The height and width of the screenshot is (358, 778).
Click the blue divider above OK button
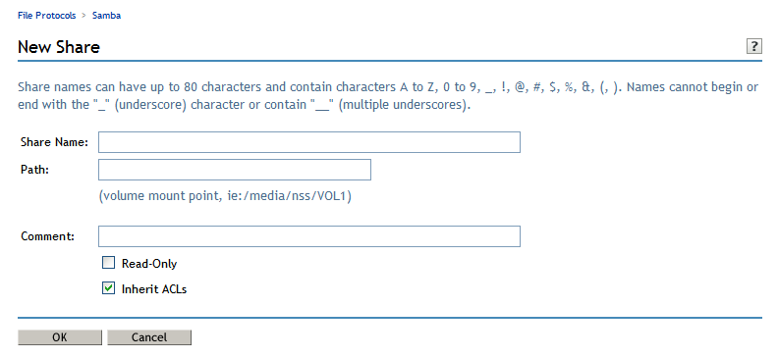390,318
